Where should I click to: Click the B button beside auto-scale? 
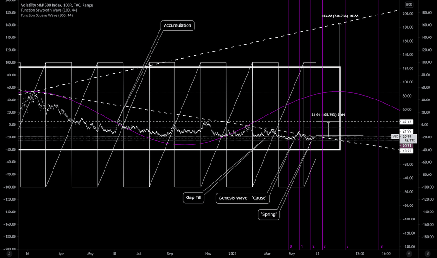pyautogui.click(x=428, y=253)
